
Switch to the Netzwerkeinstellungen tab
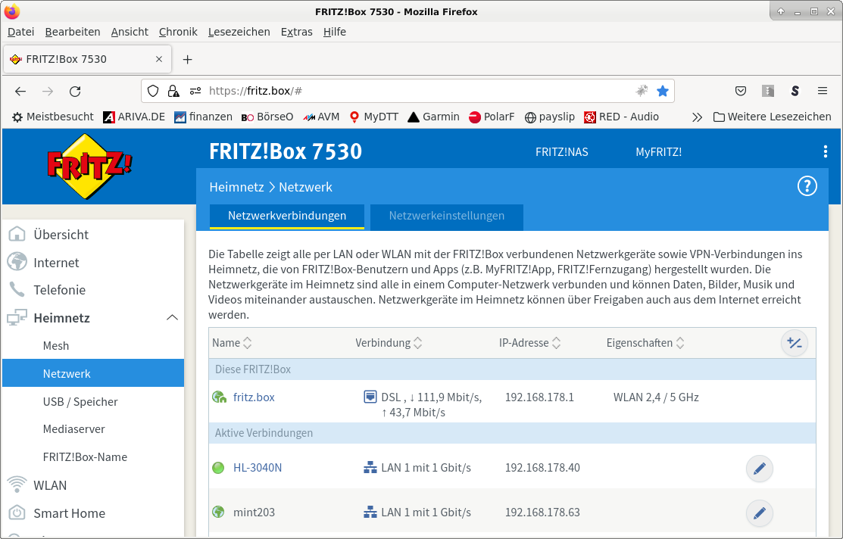(446, 216)
